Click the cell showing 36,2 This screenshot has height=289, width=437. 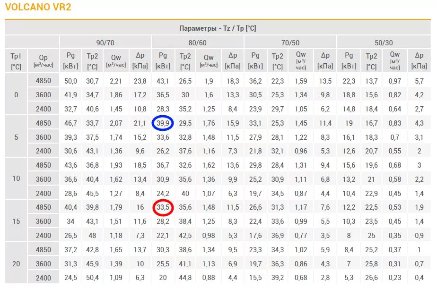pyautogui.click(x=255, y=81)
